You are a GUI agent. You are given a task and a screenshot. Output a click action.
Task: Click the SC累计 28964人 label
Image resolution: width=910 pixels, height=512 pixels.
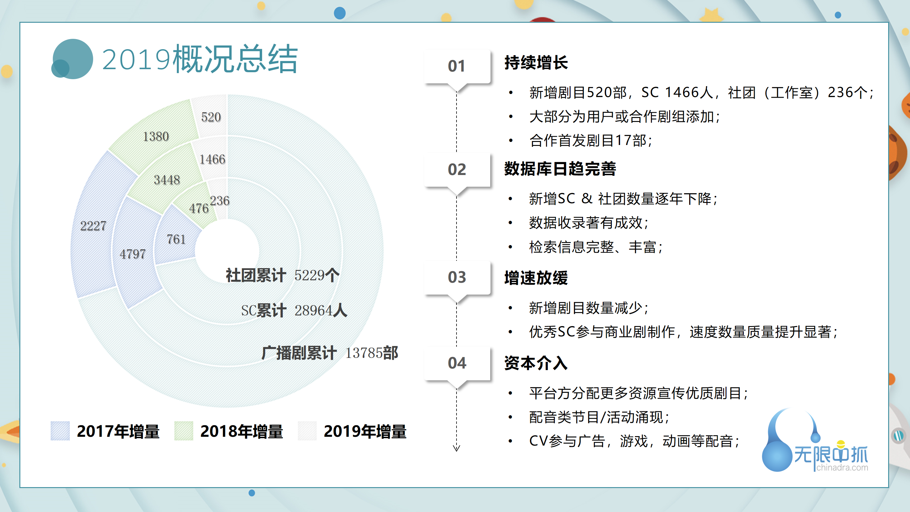(x=294, y=310)
